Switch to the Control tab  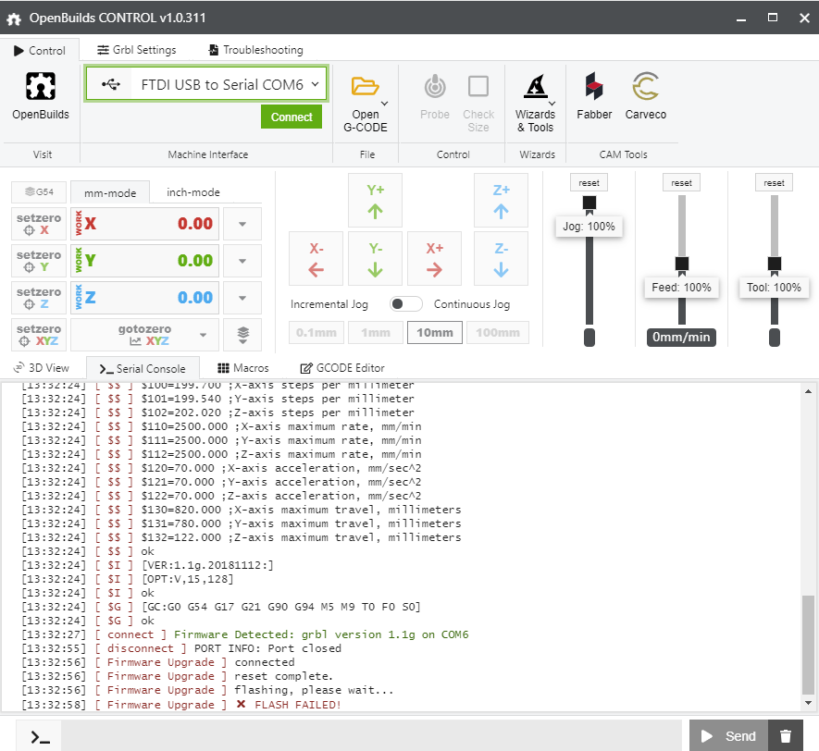pos(40,51)
